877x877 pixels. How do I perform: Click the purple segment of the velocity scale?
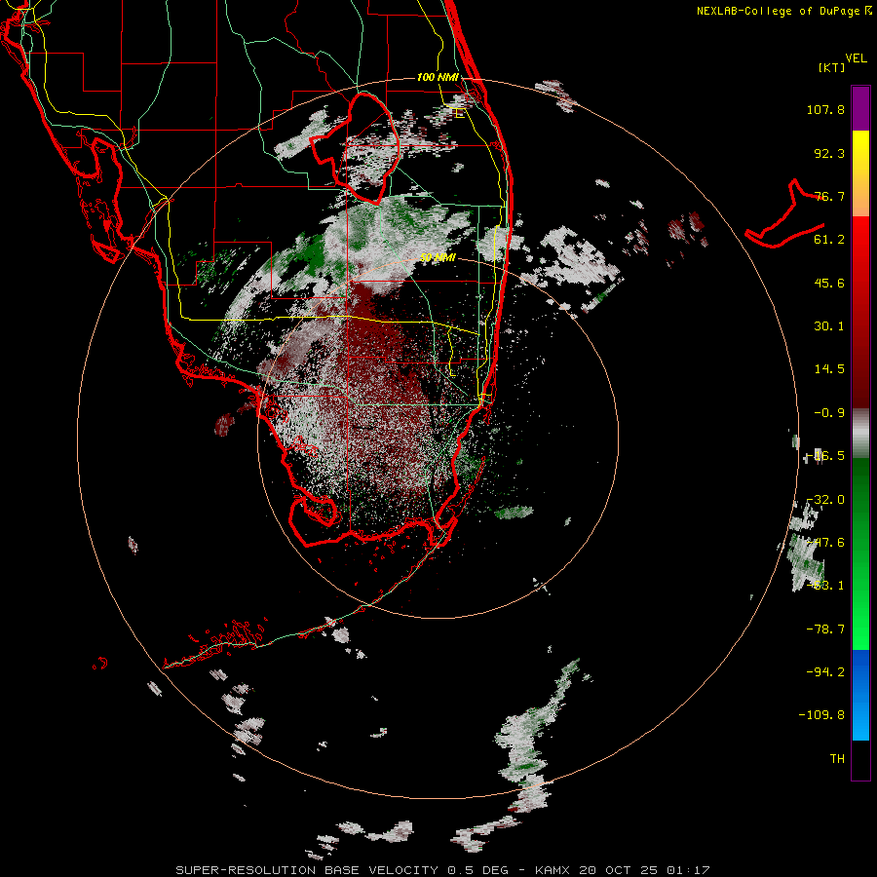pos(860,108)
